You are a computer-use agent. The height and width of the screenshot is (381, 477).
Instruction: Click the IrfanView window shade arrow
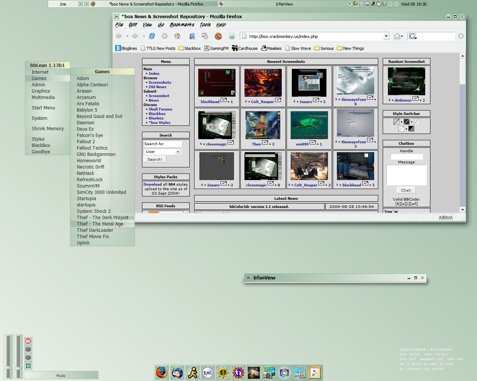248,278
